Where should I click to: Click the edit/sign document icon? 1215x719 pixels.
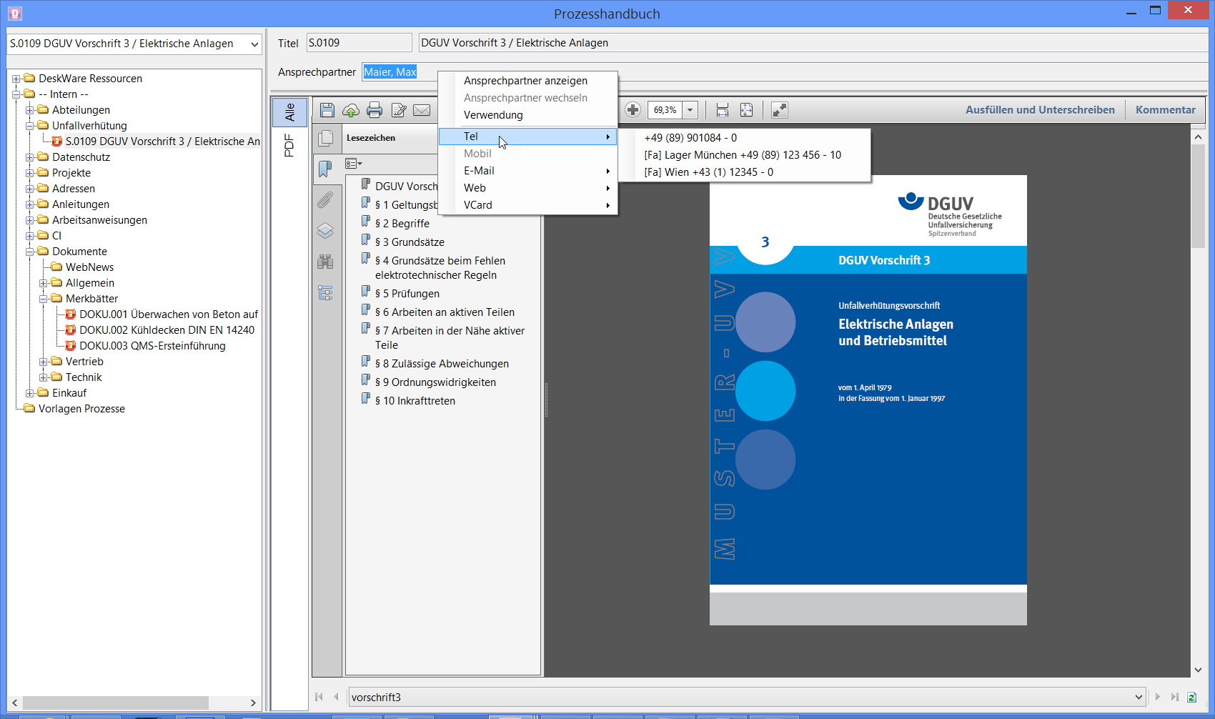click(399, 110)
